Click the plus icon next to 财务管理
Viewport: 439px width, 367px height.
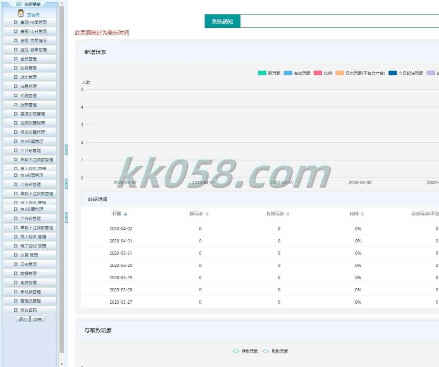16,68
